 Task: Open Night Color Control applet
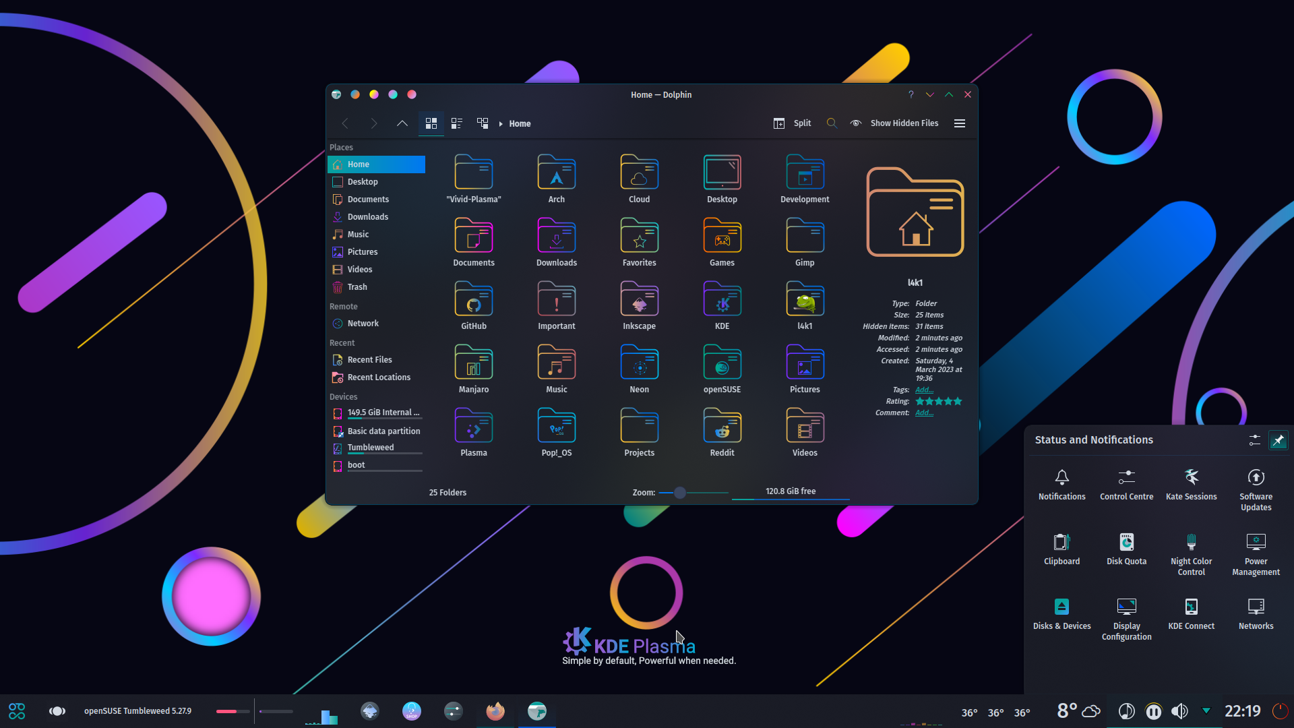[1192, 555]
